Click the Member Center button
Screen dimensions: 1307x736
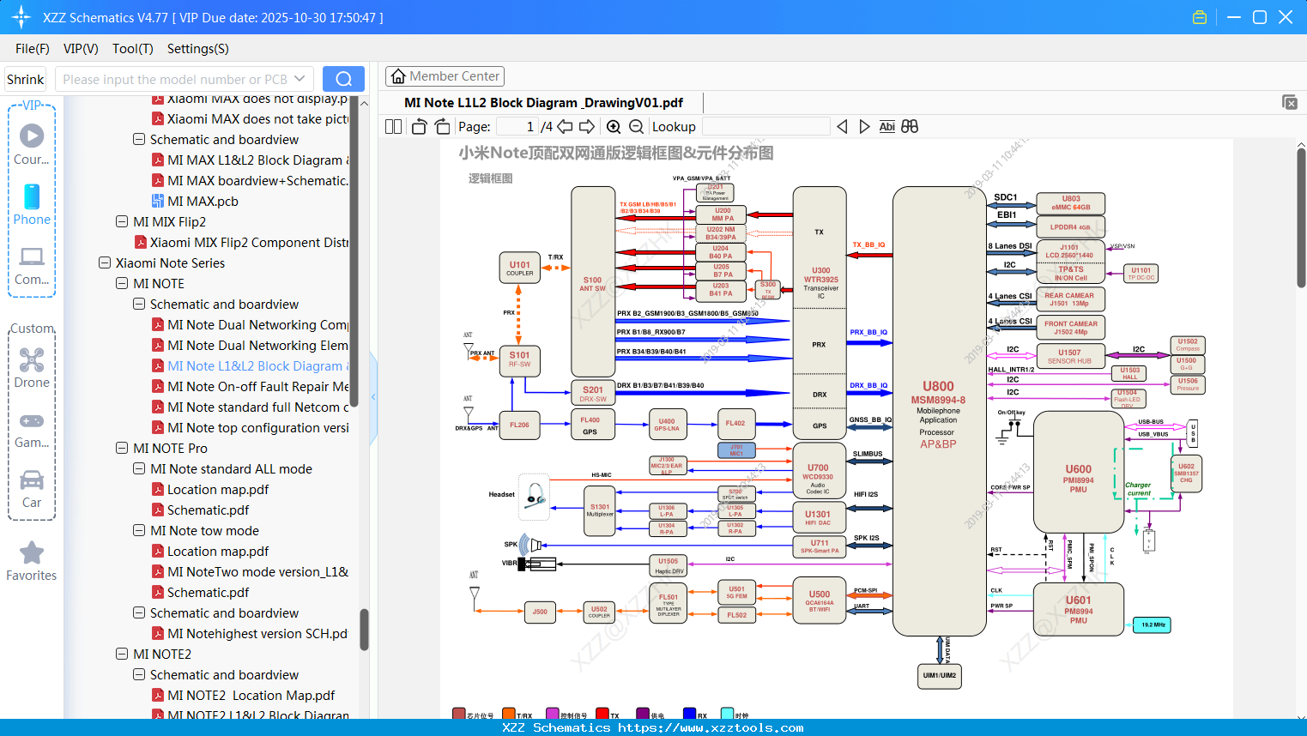[445, 75]
